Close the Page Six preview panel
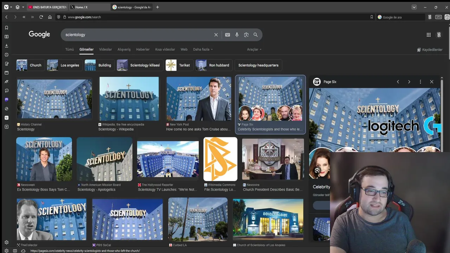The image size is (450, 253). coord(431,82)
